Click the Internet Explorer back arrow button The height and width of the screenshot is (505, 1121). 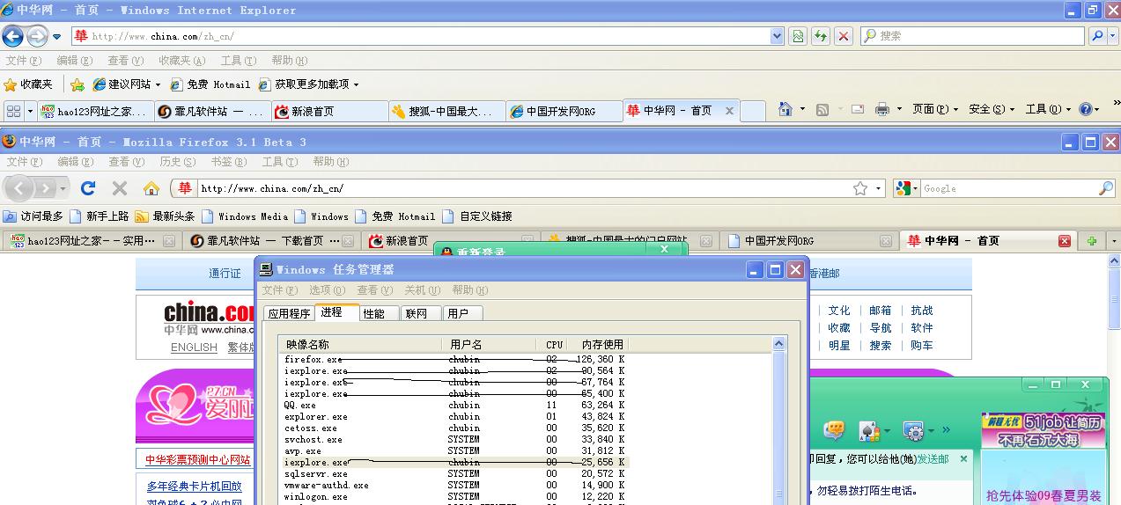point(12,36)
